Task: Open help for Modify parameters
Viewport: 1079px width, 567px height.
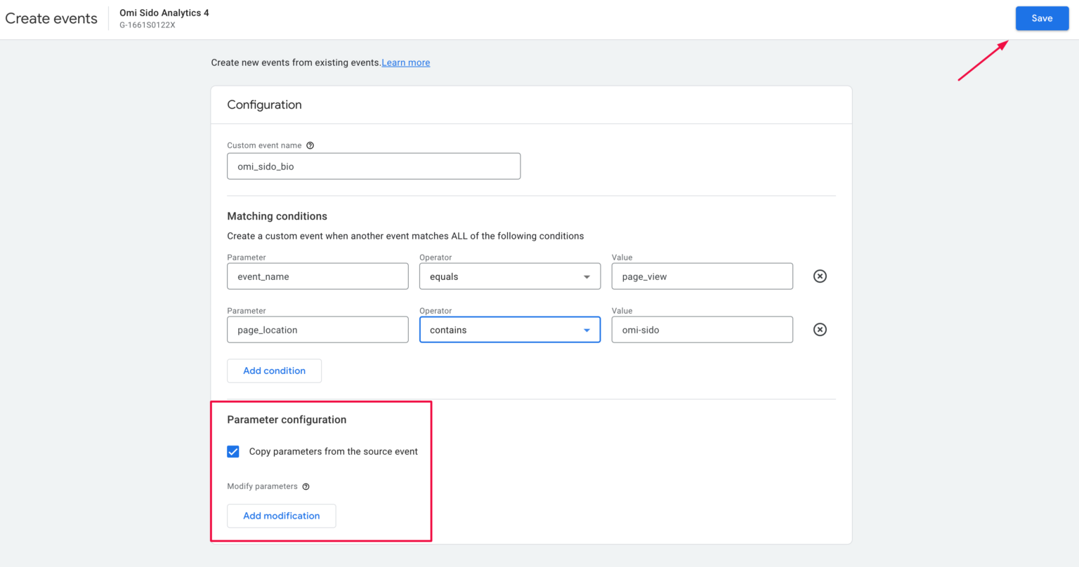Action: 306,486
